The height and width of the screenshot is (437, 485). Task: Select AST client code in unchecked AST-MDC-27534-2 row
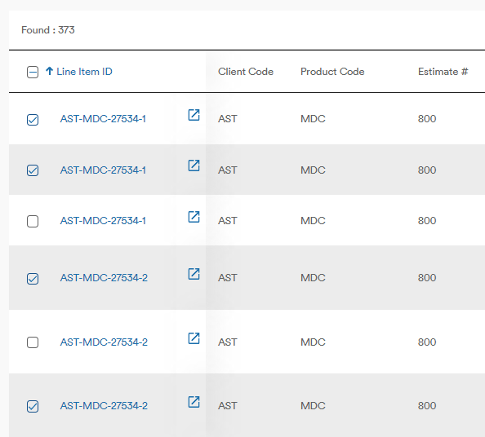coord(228,342)
